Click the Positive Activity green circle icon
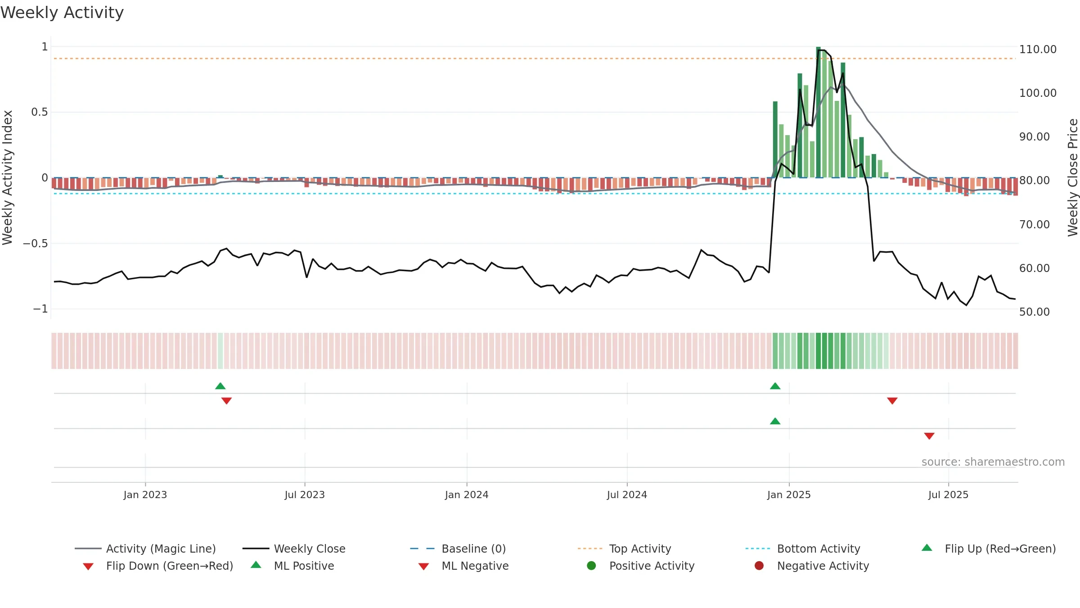Viewport: 1080px width, 608px height. tap(592, 566)
